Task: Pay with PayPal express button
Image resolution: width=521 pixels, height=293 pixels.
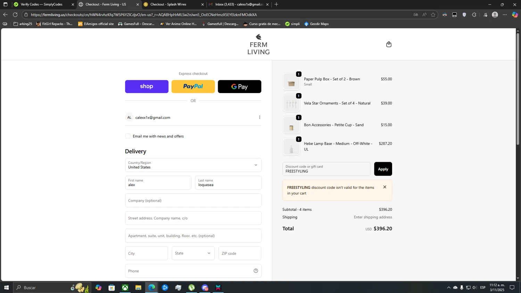Action: tap(193, 86)
